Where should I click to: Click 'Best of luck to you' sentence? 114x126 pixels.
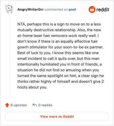click(x=34, y=53)
